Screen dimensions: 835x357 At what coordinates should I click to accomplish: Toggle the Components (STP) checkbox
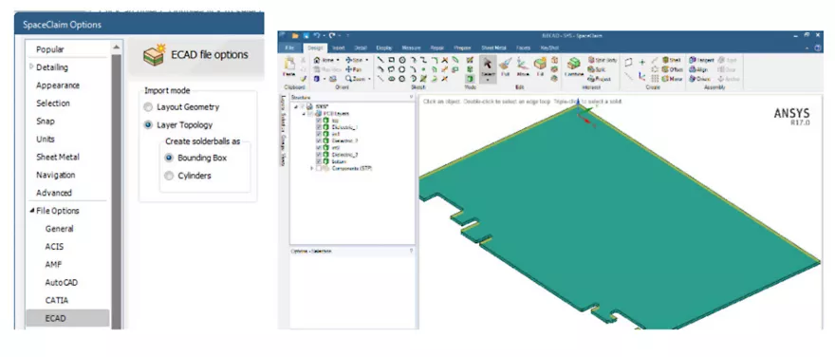pos(319,168)
